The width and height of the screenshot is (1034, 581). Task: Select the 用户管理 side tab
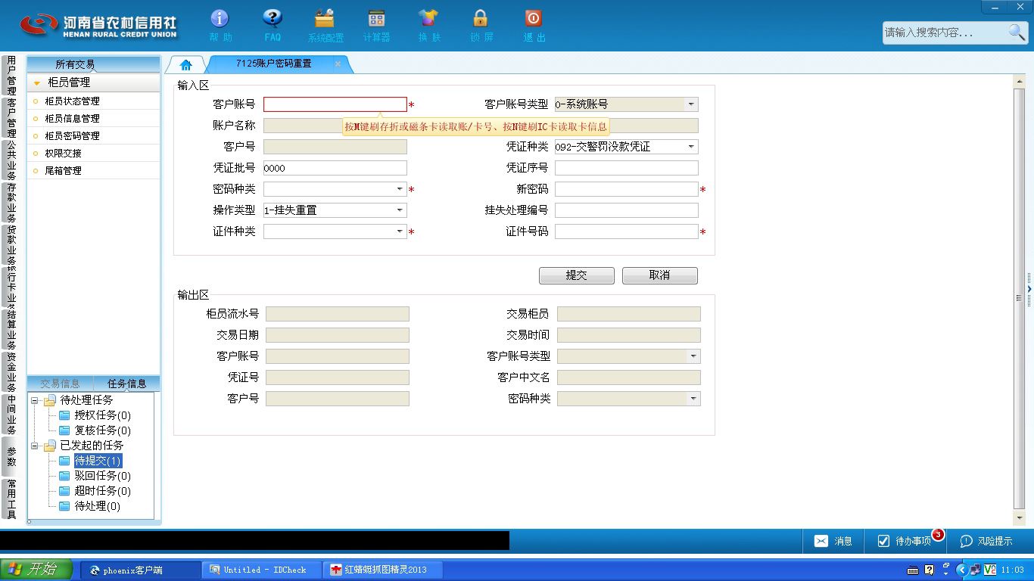click(x=11, y=75)
